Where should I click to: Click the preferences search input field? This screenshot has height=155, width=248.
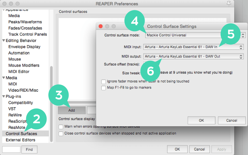(11, 149)
